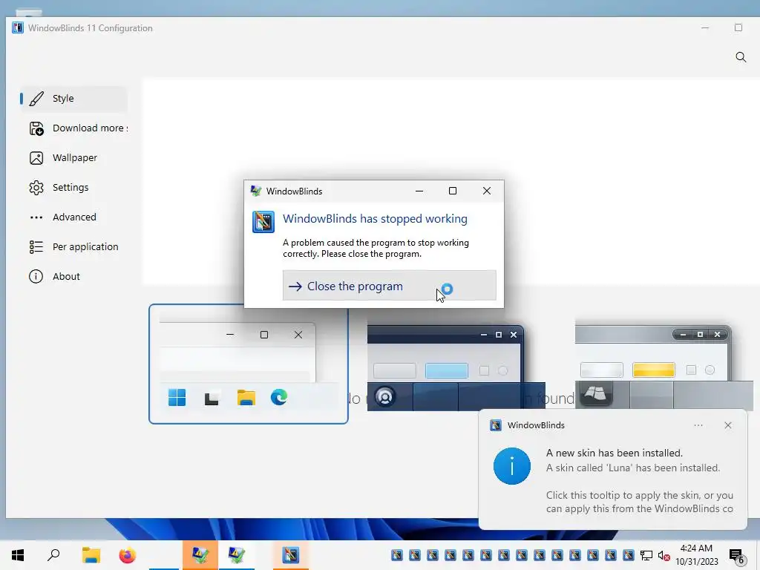Open the Per application section

(x=73, y=246)
